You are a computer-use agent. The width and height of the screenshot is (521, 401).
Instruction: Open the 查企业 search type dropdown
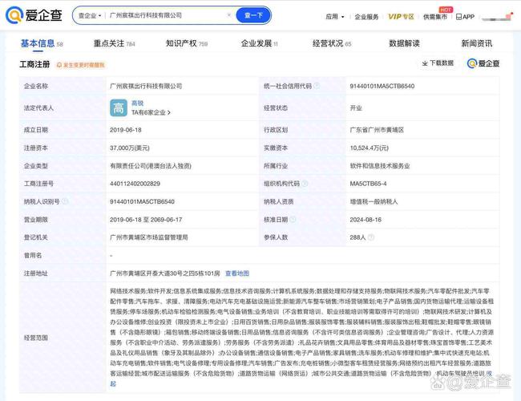pos(90,15)
